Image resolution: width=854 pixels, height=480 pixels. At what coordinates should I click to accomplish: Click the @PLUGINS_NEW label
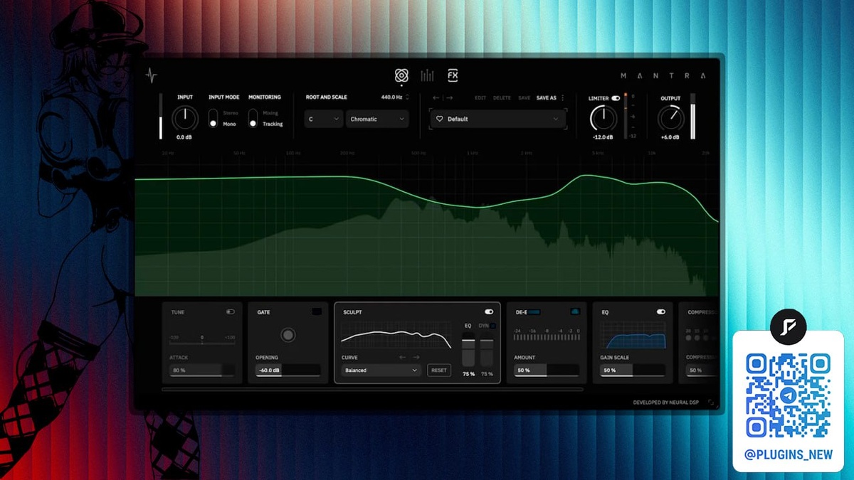(789, 454)
